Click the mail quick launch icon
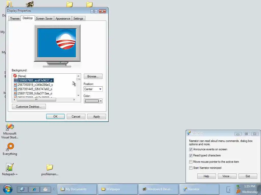This screenshot has height=195, width=261. 45,189
